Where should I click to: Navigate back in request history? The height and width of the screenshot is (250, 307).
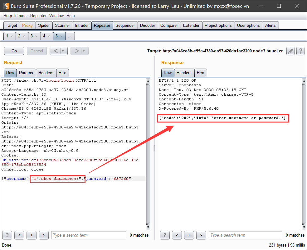point(56,51)
